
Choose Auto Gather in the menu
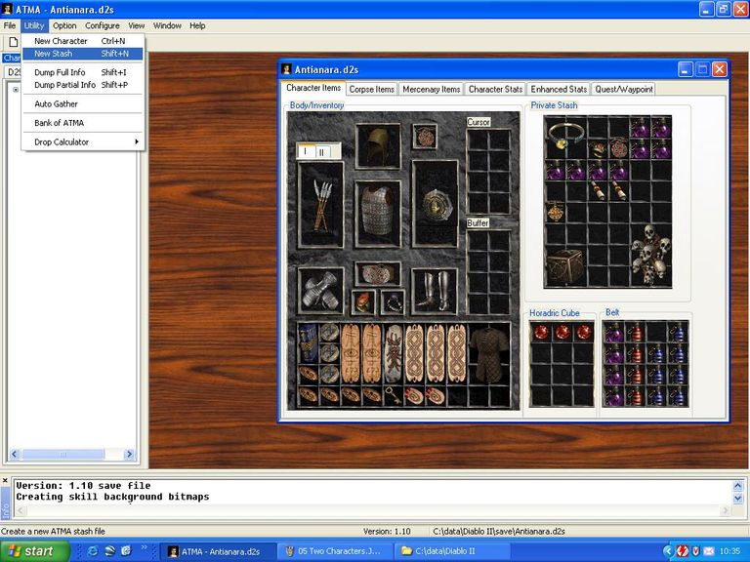click(83, 103)
